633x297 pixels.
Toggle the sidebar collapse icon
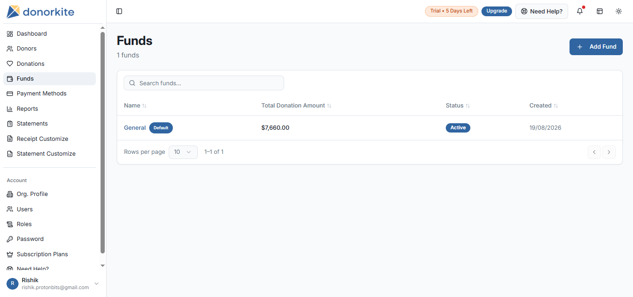tap(119, 11)
